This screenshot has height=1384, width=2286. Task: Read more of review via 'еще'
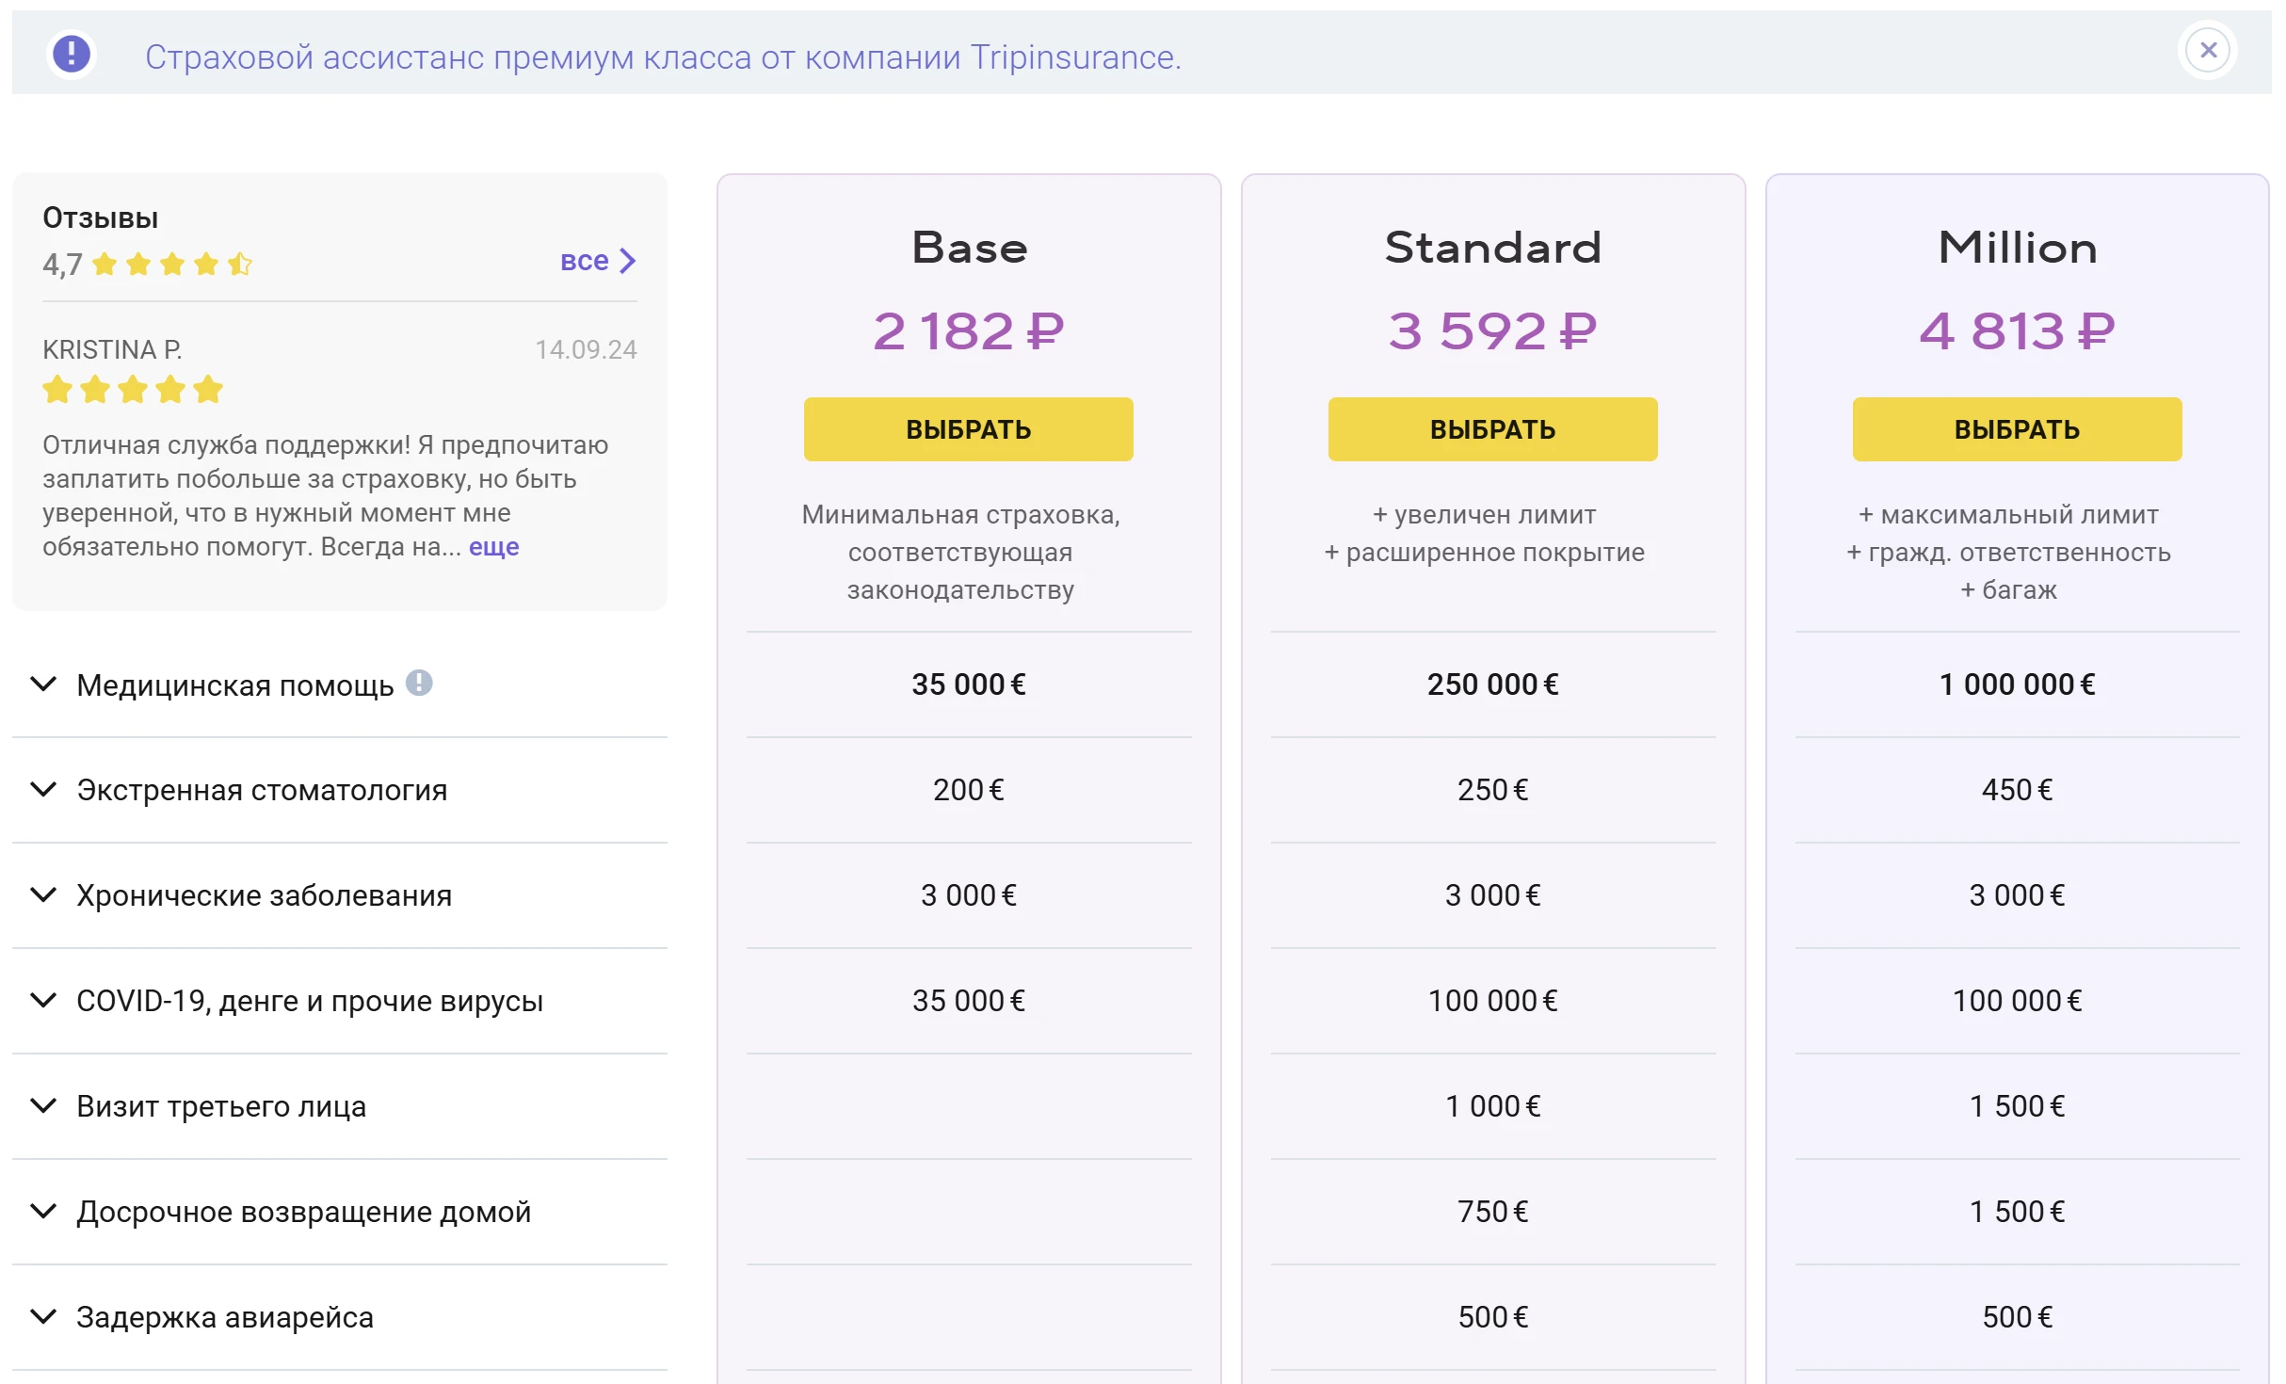point(493,547)
